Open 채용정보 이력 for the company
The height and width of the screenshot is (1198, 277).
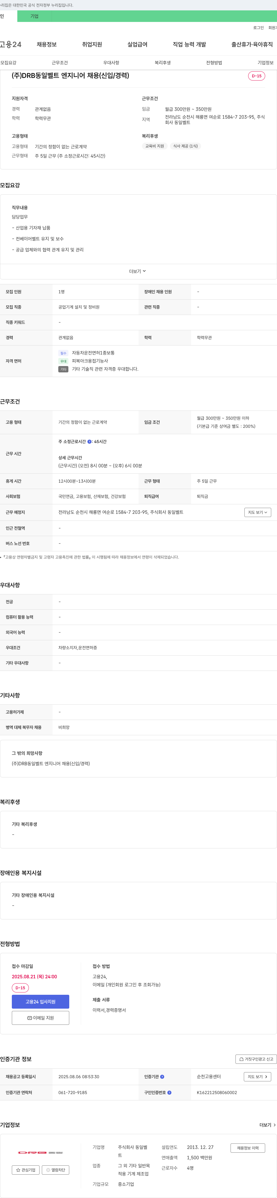(x=248, y=1148)
